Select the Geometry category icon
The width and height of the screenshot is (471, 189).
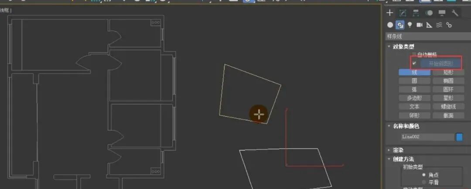point(390,25)
